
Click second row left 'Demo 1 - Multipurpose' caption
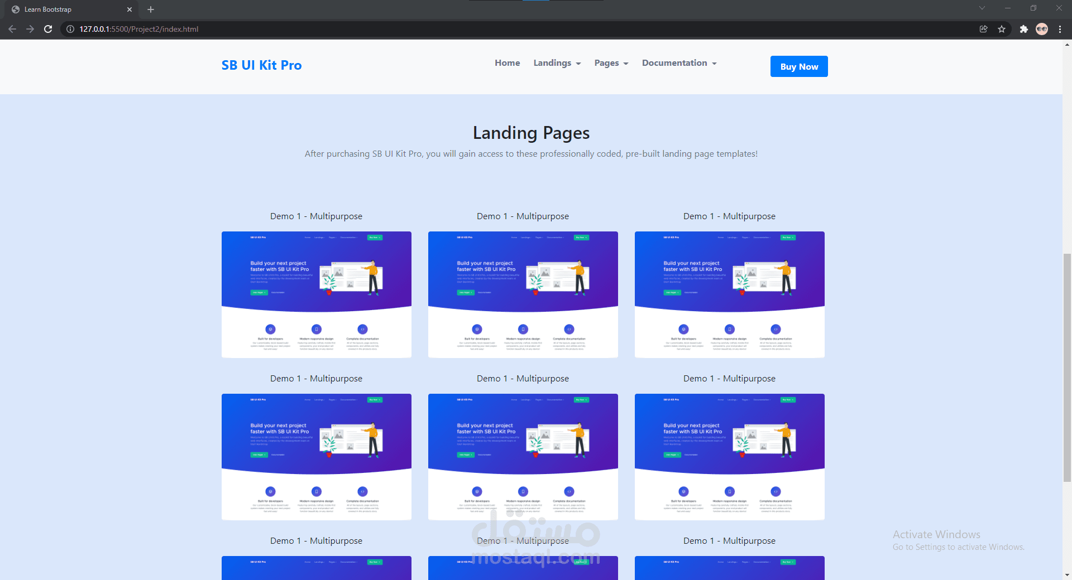click(316, 379)
